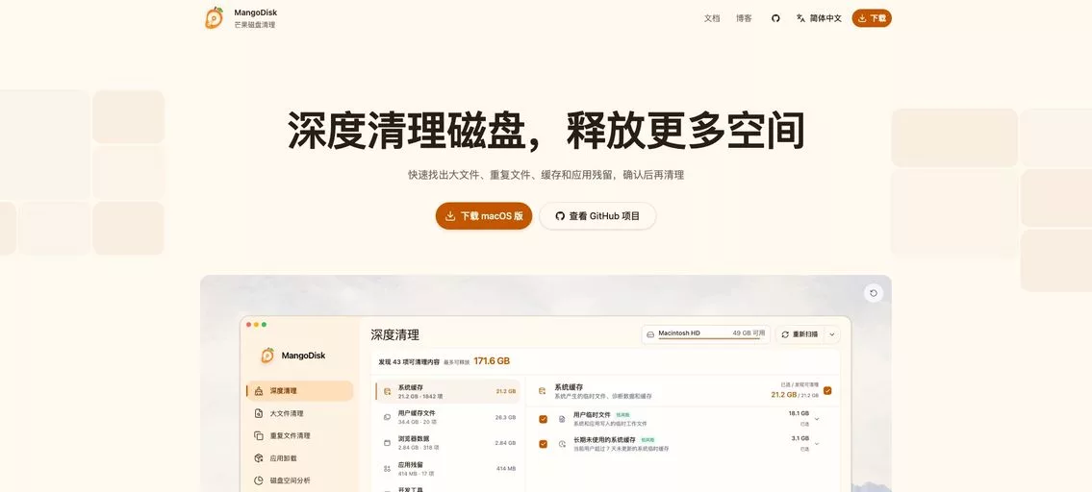Viewport: 1092px width, 492px height.
Task: Select the 大文件清理 sidebar icon in preview
Action: click(259, 413)
